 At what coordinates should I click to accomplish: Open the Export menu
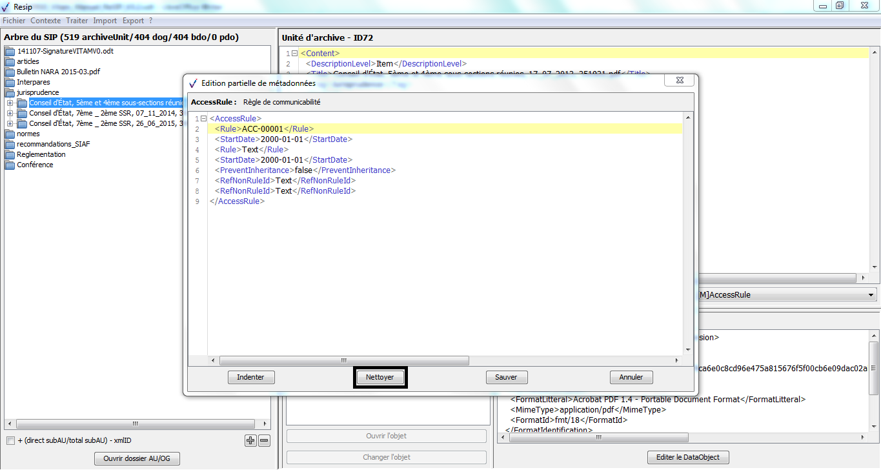point(133,21)
